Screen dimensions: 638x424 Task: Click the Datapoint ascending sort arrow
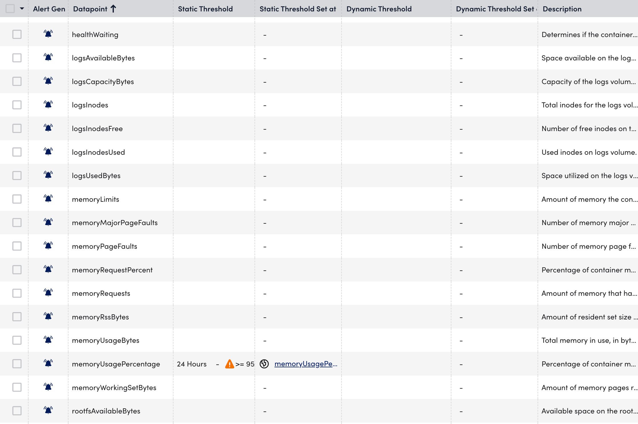113,9
